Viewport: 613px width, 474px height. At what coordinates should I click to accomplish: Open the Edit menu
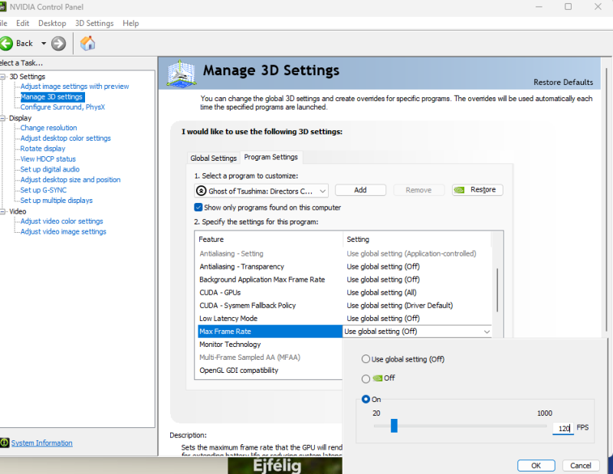[x=23, y=23]
